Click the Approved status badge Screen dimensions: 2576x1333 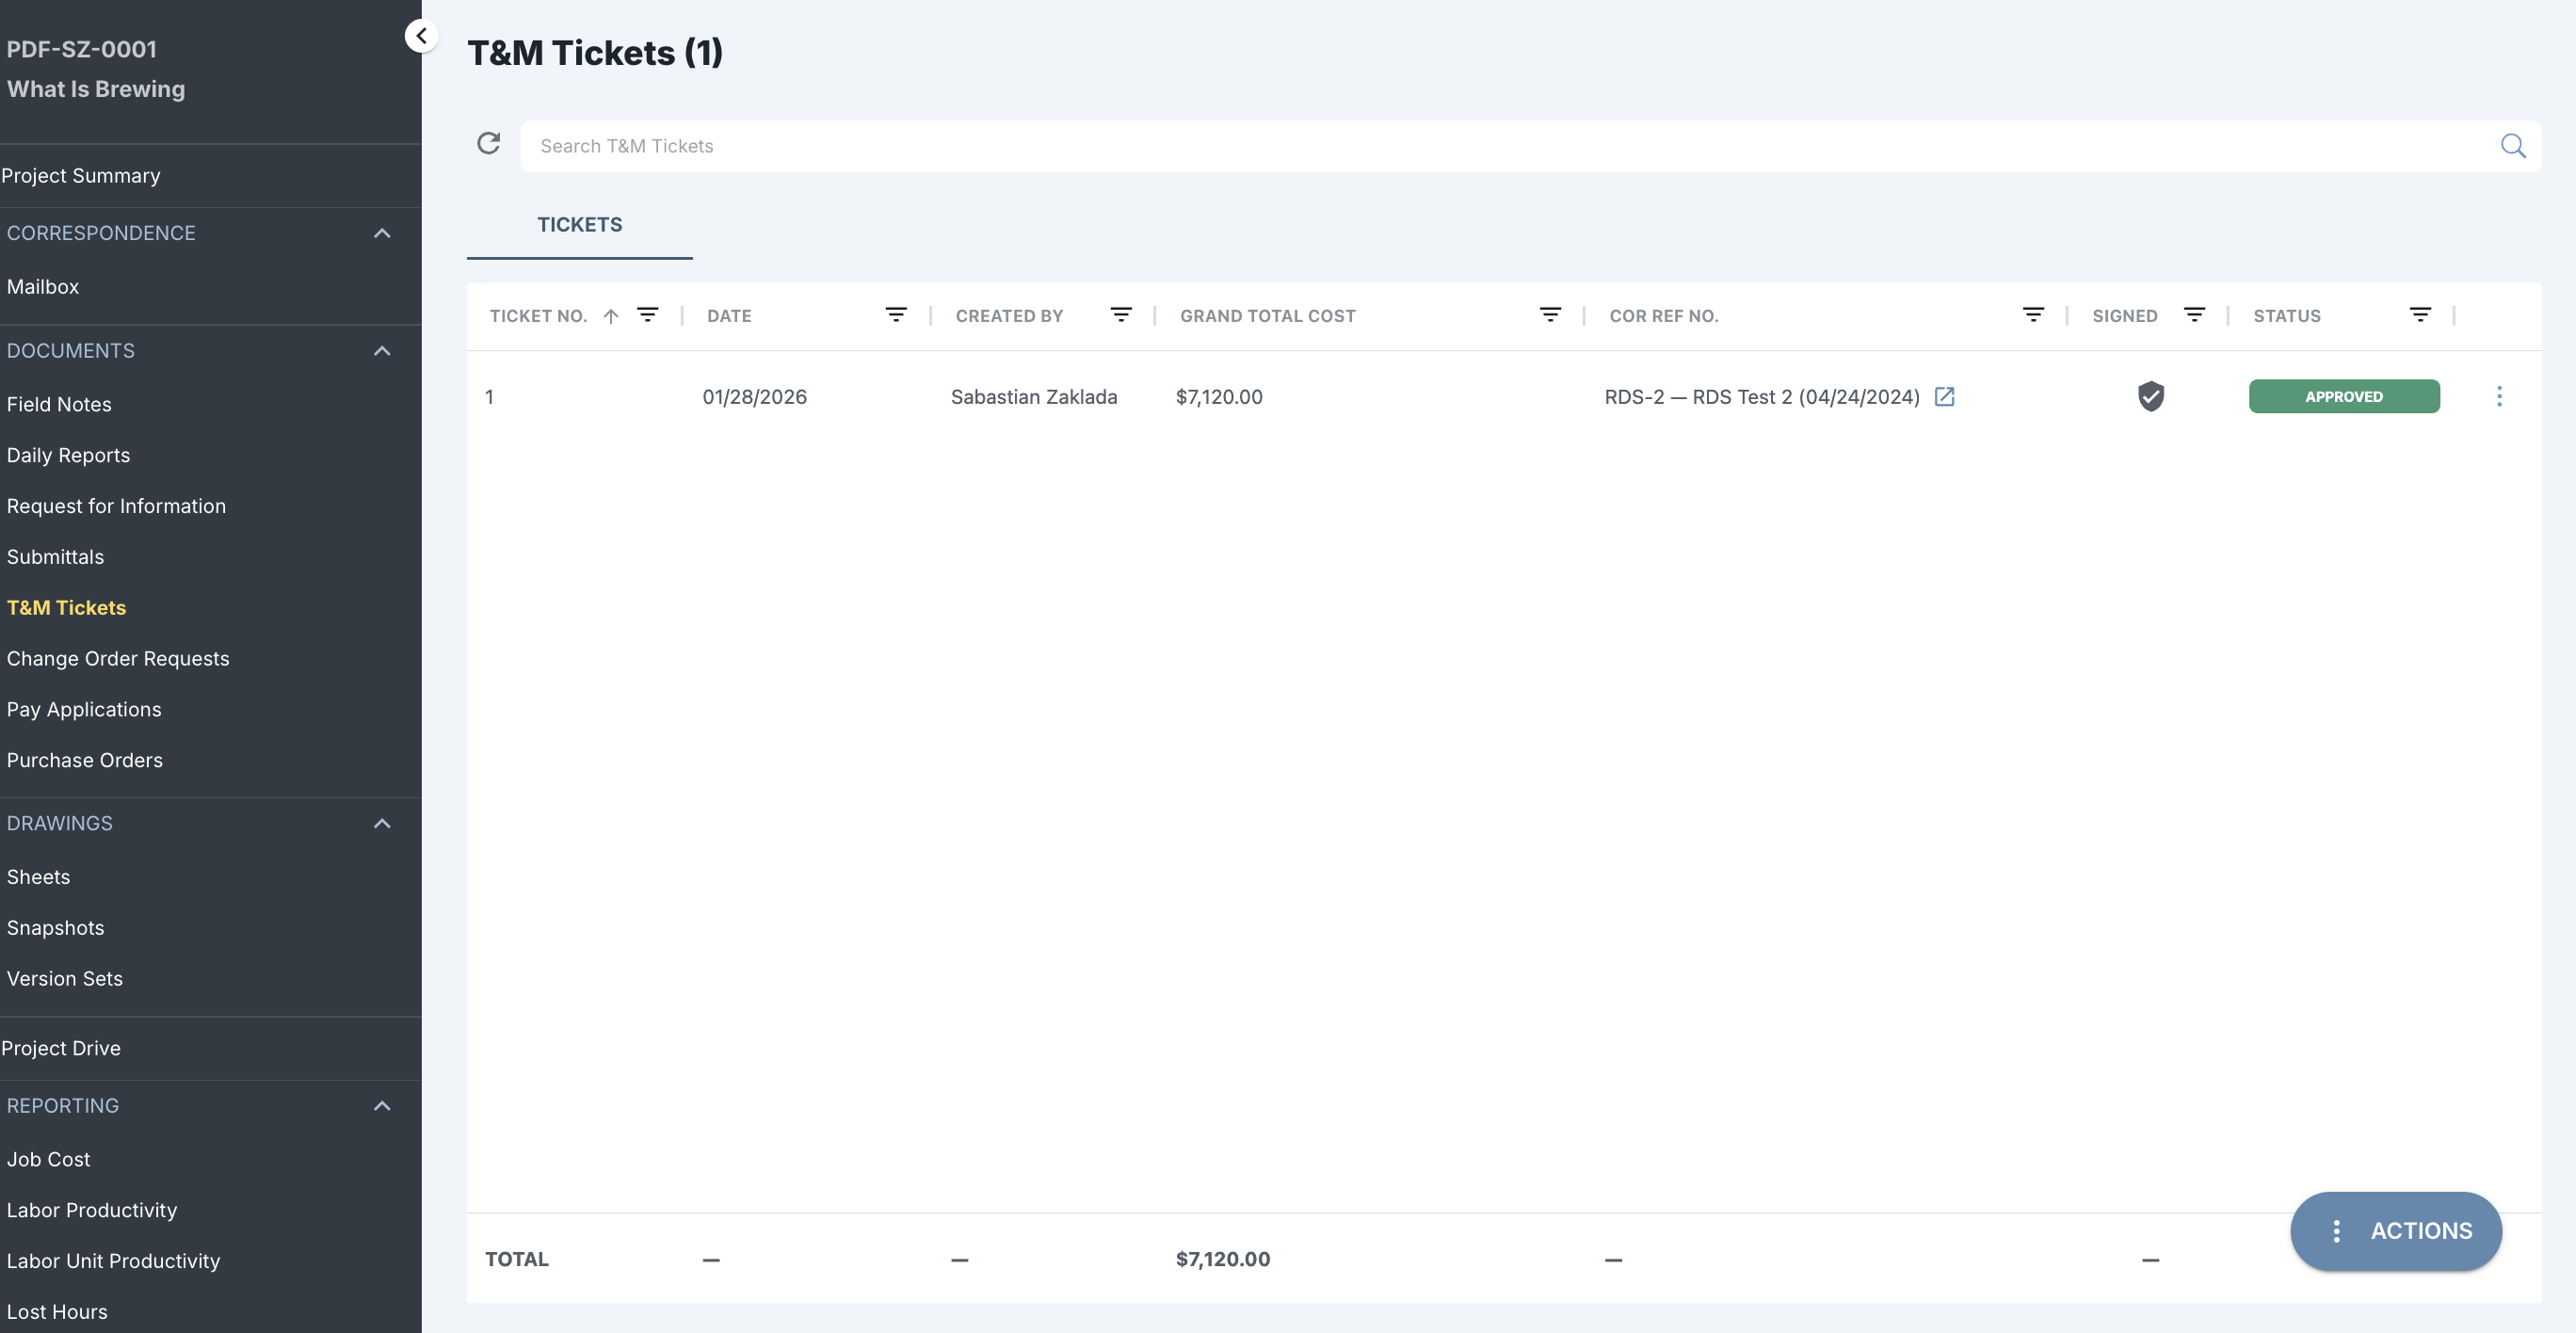[x=2344, y=397]
